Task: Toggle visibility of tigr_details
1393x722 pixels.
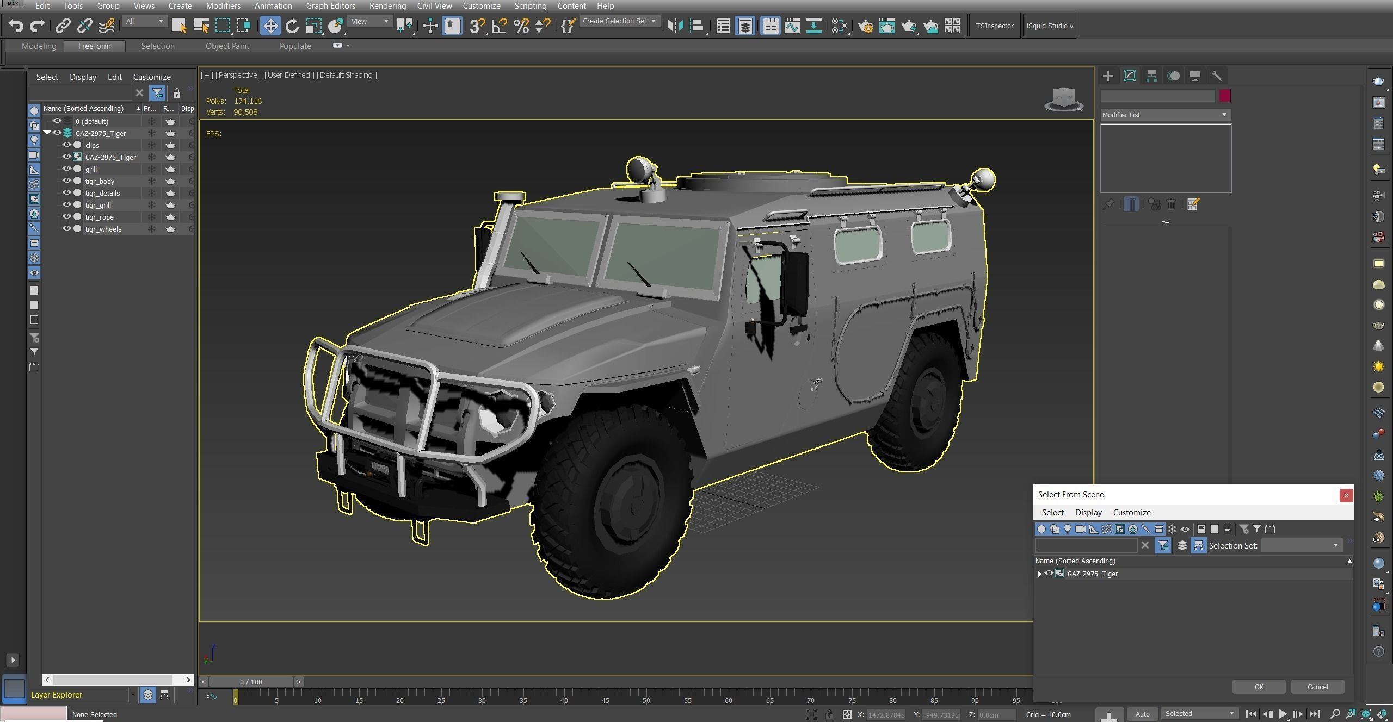Action: point(66,193)
